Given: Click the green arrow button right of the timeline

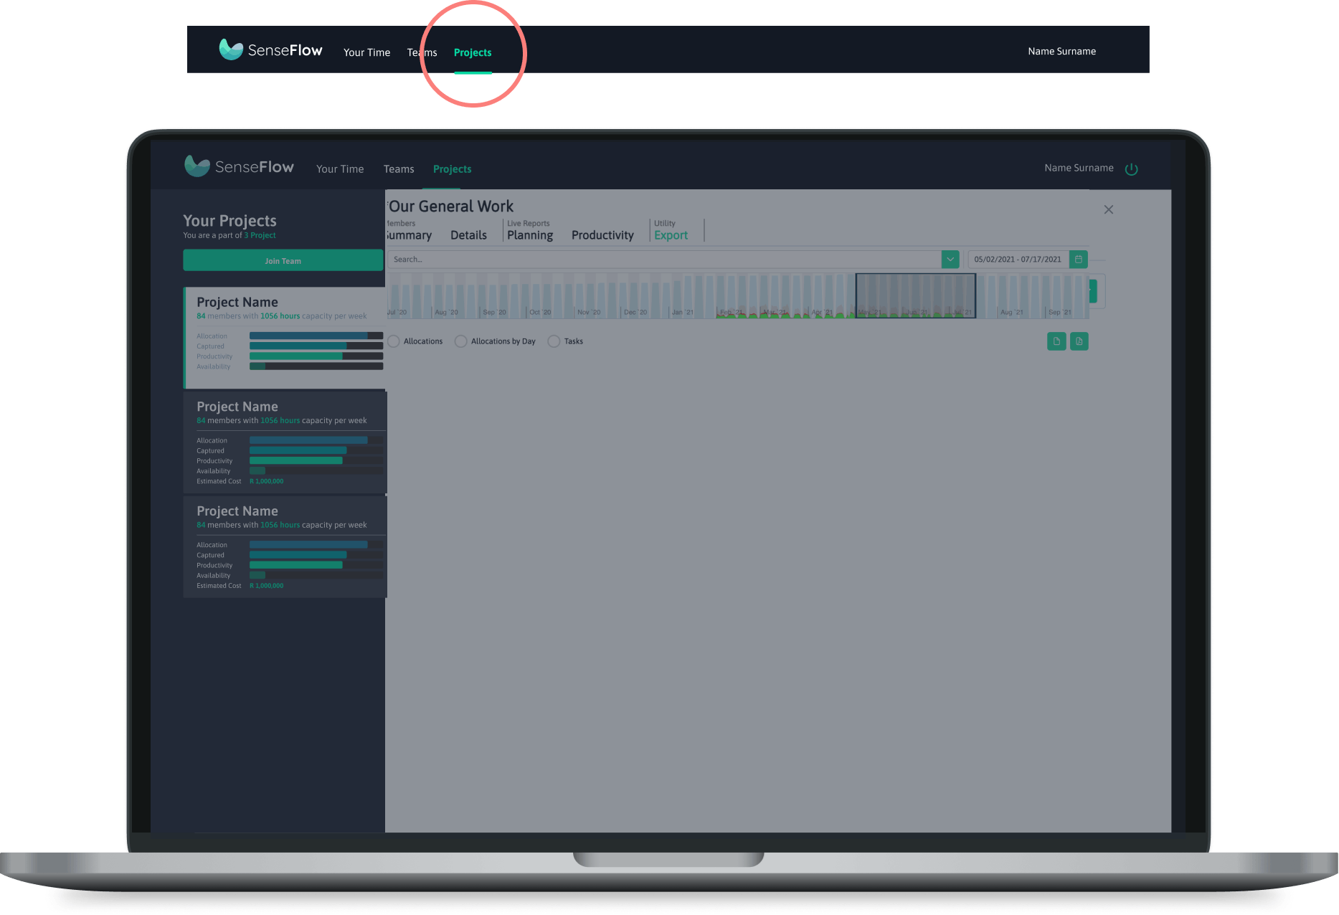Looking at the screenshot, I should (x=1093, y=291).
